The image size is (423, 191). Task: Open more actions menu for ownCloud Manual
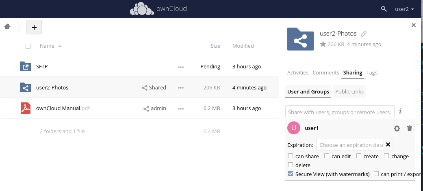pyautogui.click(x=181, y=108)
